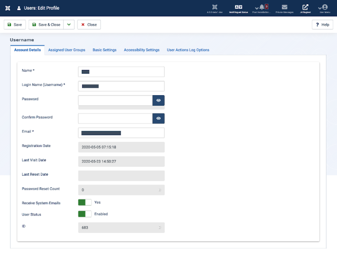Viewport: 337px width, 267px height.
Task: Switch to Account Details tab
Action: [28, 50]
